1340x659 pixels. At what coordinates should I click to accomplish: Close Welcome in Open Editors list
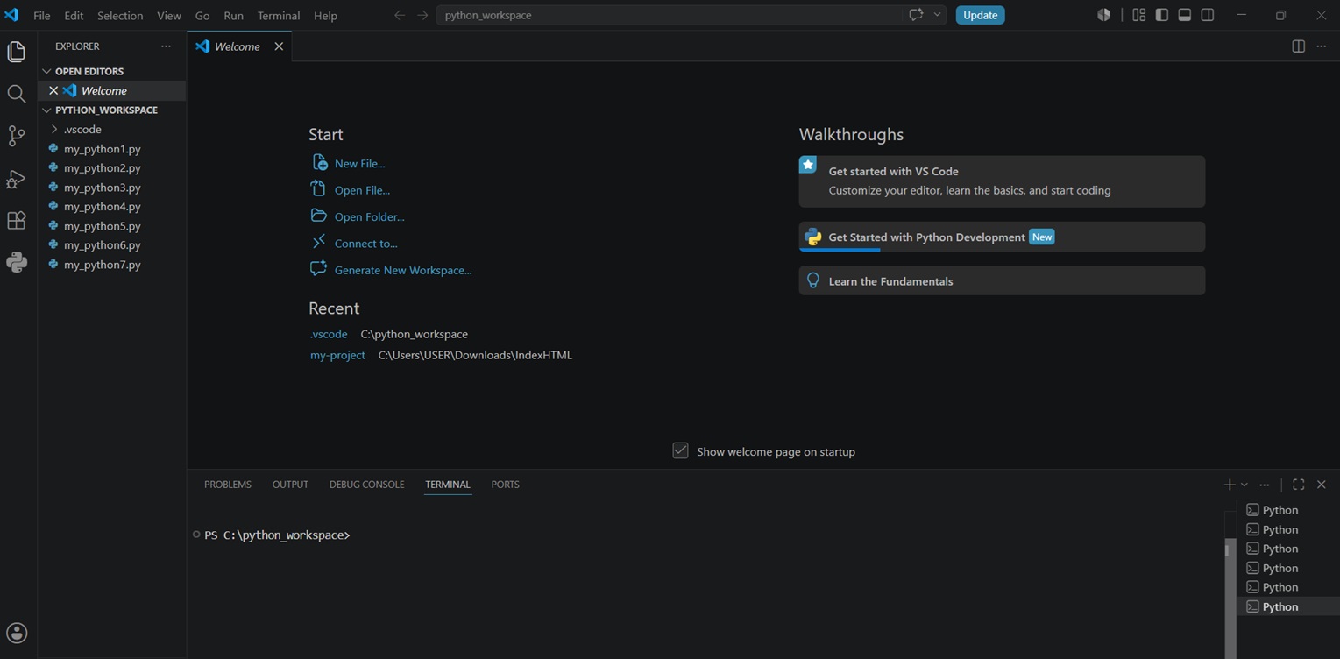click(53, 90)
